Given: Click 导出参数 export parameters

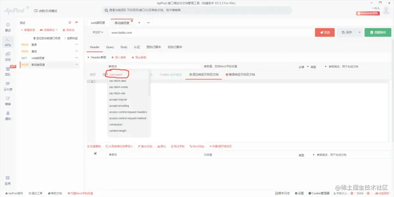Looking at the screenshot, I should tap(139, 57).
